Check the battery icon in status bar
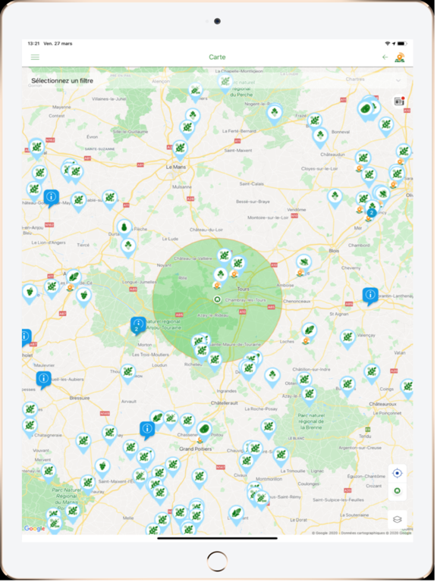Screen dimensions: 437x582 [x=403, y=44]
